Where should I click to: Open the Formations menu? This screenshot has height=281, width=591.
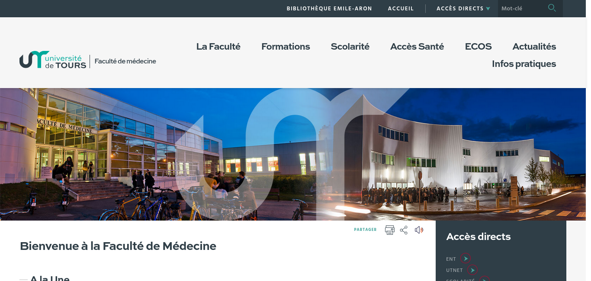coord(286,46)
